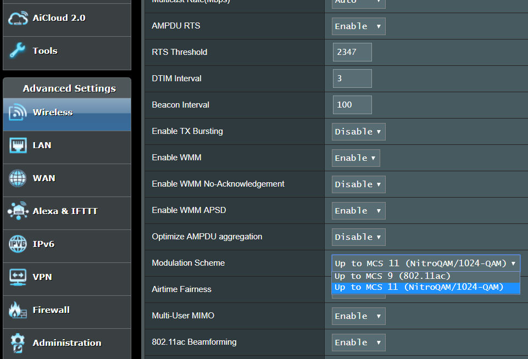Click the Wireless signal icon
The image size is (528, 359).
pos(18,113)
